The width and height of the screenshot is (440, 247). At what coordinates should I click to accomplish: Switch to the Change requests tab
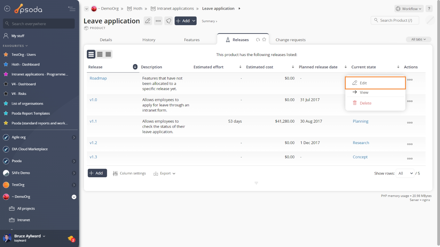point(290,40)
